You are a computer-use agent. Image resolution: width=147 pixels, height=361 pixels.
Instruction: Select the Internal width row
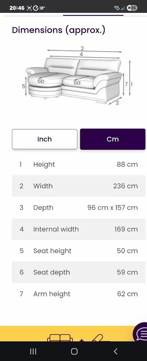tap(79, 229)
